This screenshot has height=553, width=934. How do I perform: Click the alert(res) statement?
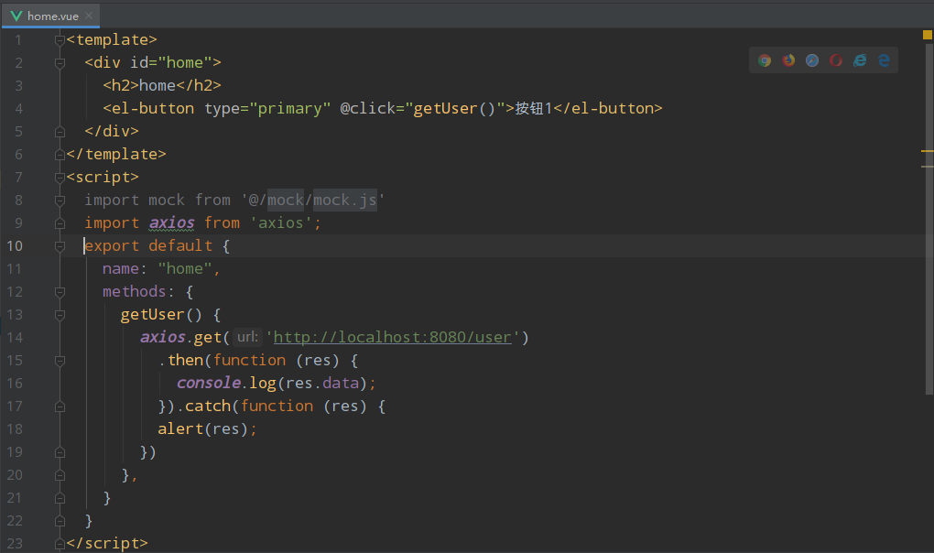point(207,429)
